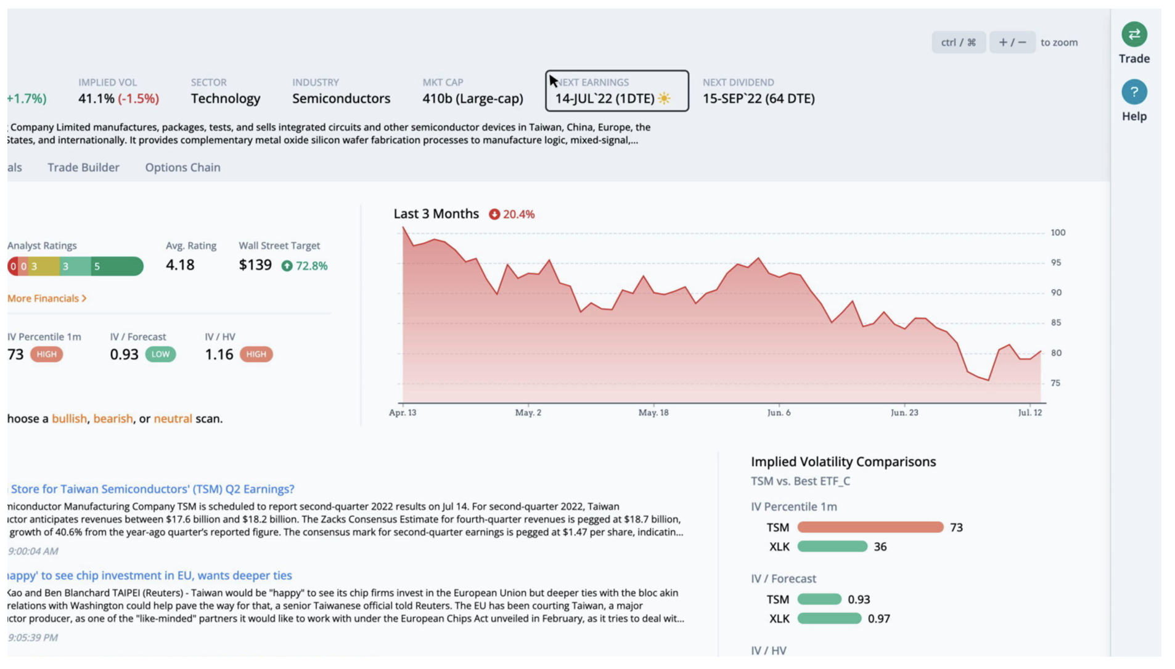Open the Help question mark icon
This screenshot has height=669, width=1175.
point(1134,92)
